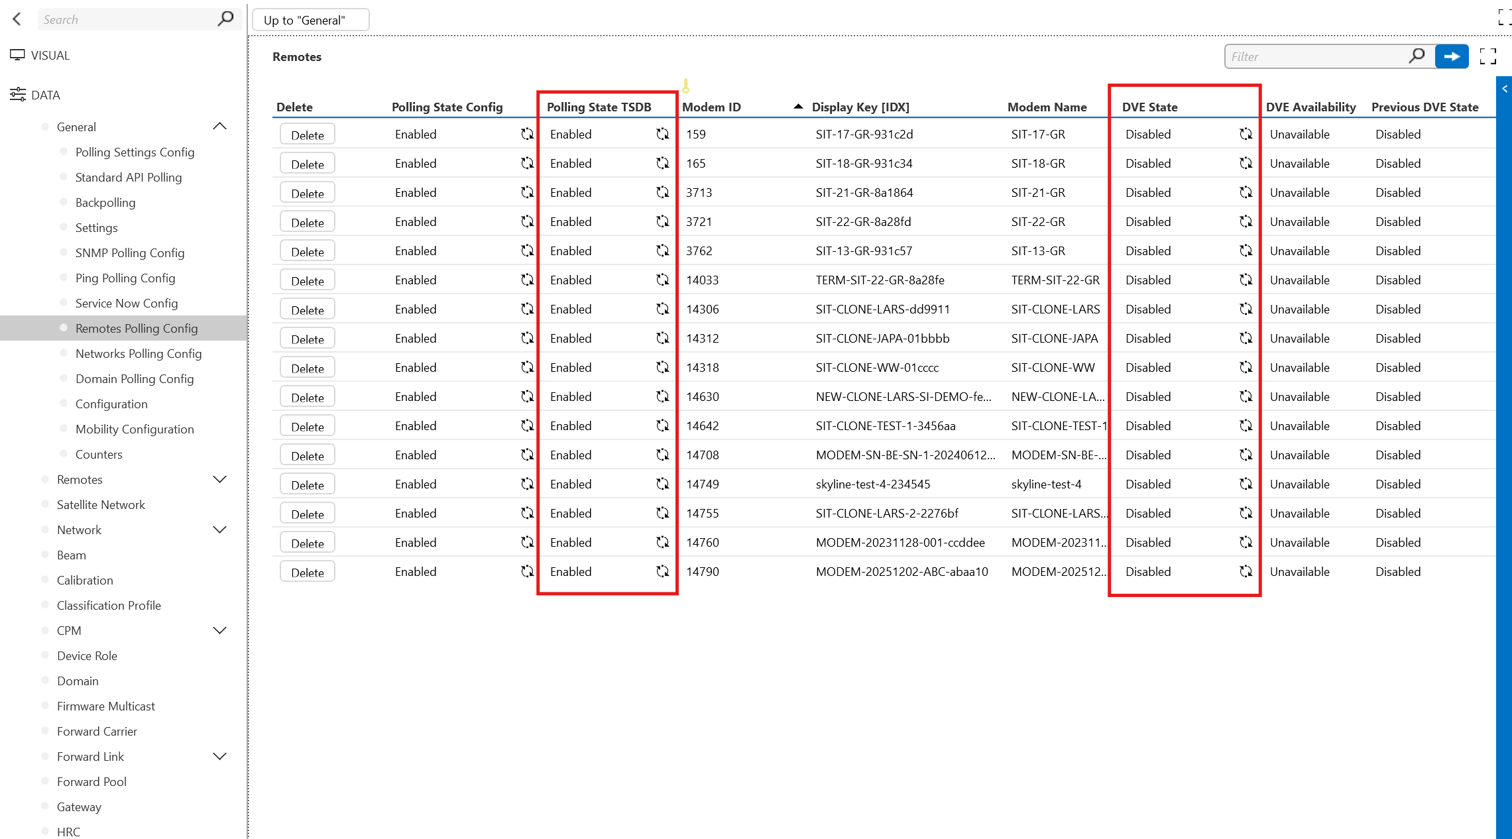Viewport: 1512px width, 839px height.
Task: Open Ping Polling Config page
Action: (125, 278)
